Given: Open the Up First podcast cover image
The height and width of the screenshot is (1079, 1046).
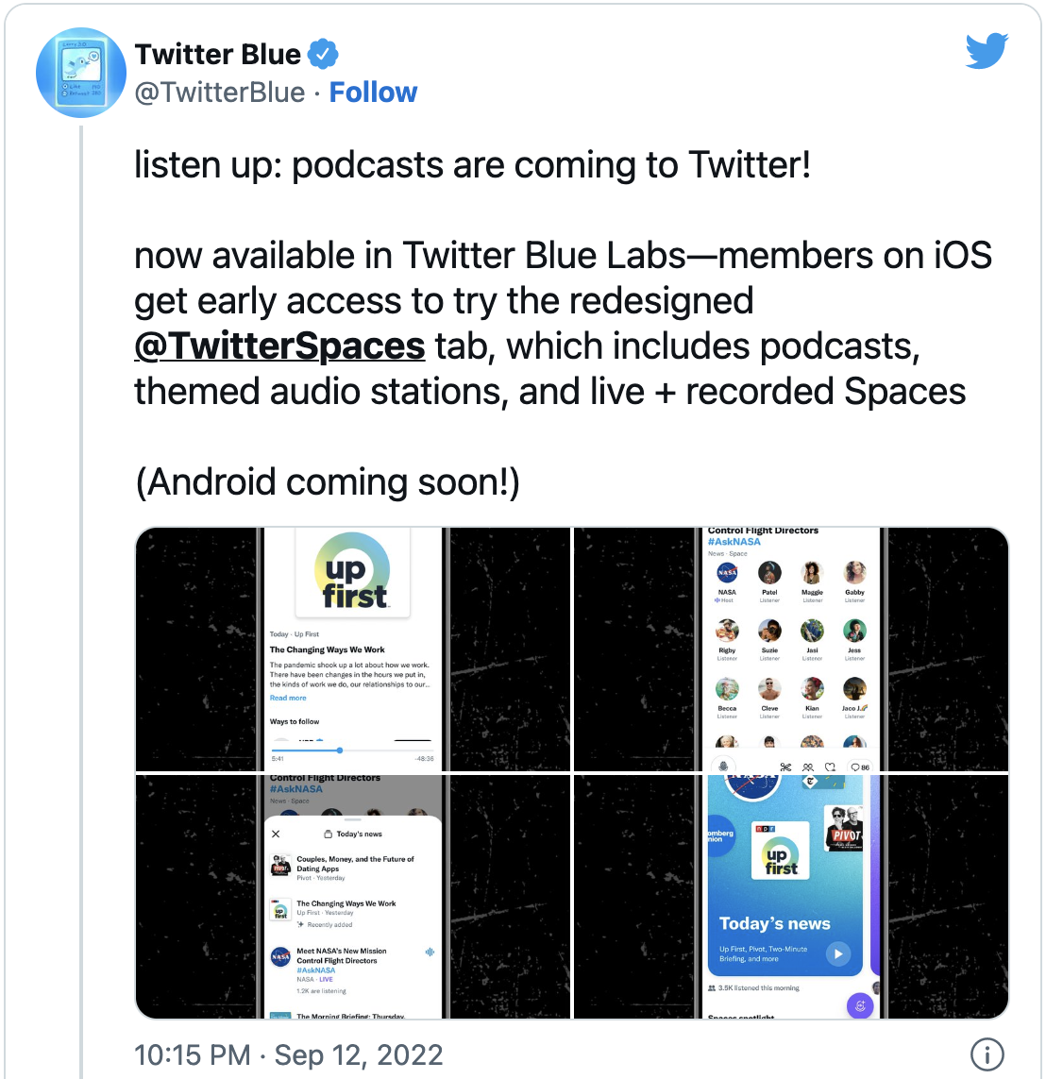Looking at the screenshot, I should tap(354, 572).
